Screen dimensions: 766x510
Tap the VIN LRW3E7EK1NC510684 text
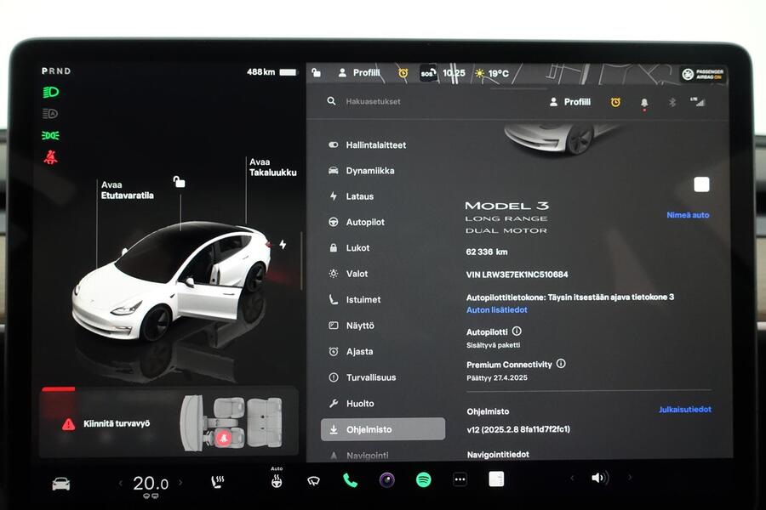coord(517,275)
